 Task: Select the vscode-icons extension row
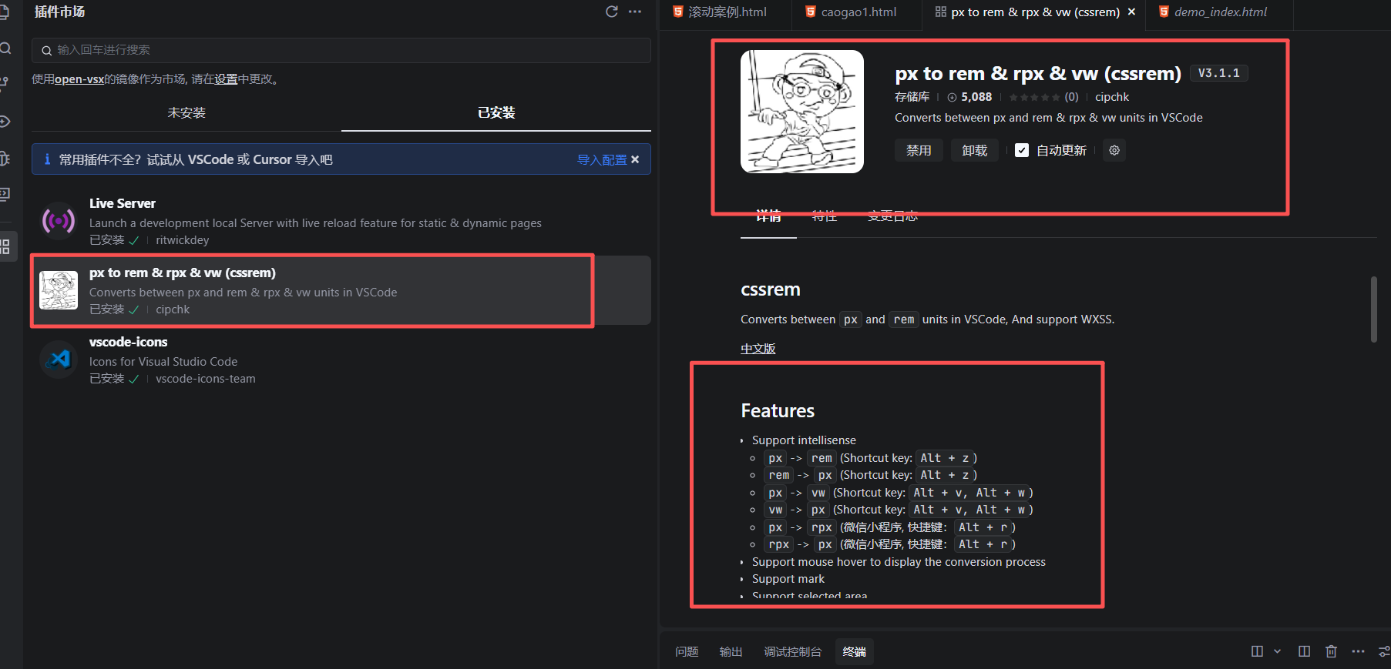click(x=341, y=360)
